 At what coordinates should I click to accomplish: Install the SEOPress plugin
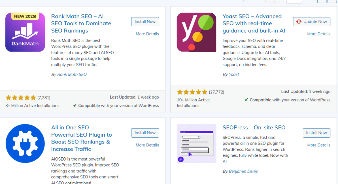click(x=317, y=133)
